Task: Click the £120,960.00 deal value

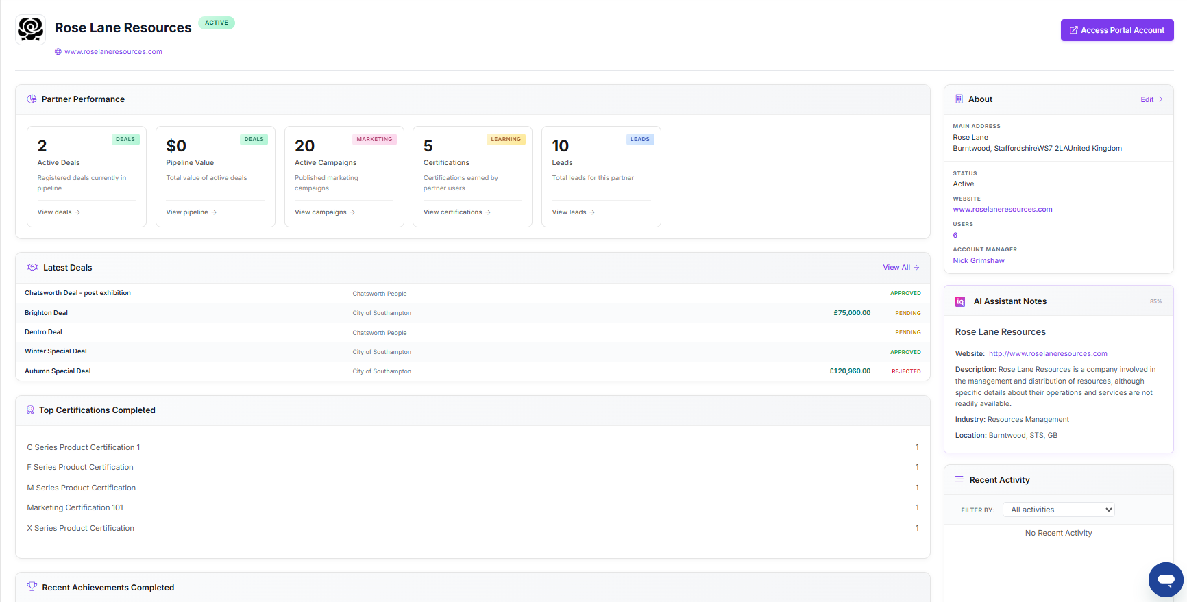Action: tap(850, 371)
